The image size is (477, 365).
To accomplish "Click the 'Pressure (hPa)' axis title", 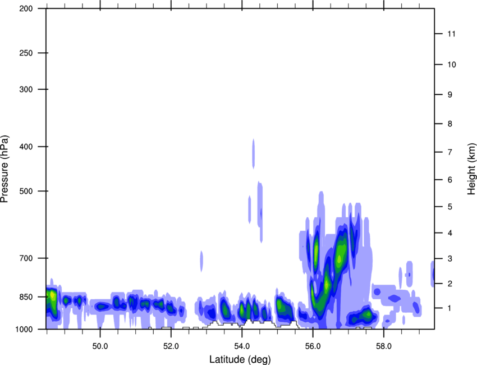I will [4, 169].
